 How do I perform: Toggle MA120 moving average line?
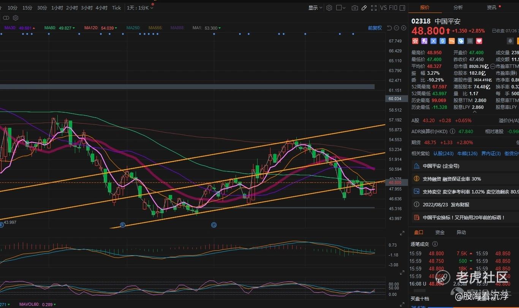click(101, 28)
